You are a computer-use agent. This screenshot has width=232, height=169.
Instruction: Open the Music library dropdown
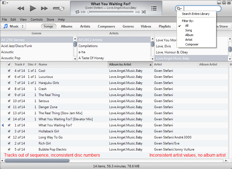(14, 26)
